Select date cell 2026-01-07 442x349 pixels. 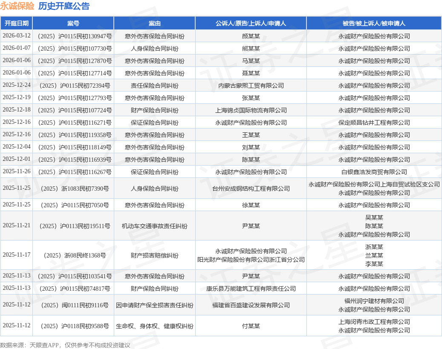click(17, 48)
